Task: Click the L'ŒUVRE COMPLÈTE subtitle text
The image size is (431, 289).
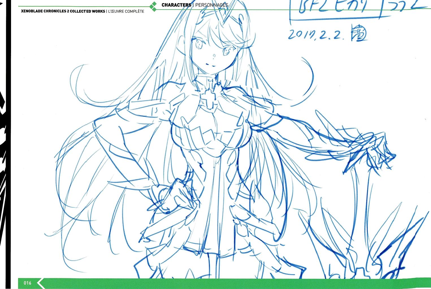Action: click(x=126, y=11)
